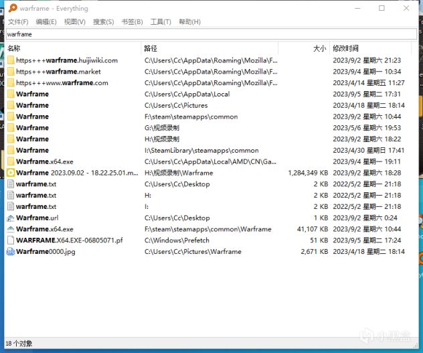Open the 搜索(S) menu
423x353 pixels.
103,22
